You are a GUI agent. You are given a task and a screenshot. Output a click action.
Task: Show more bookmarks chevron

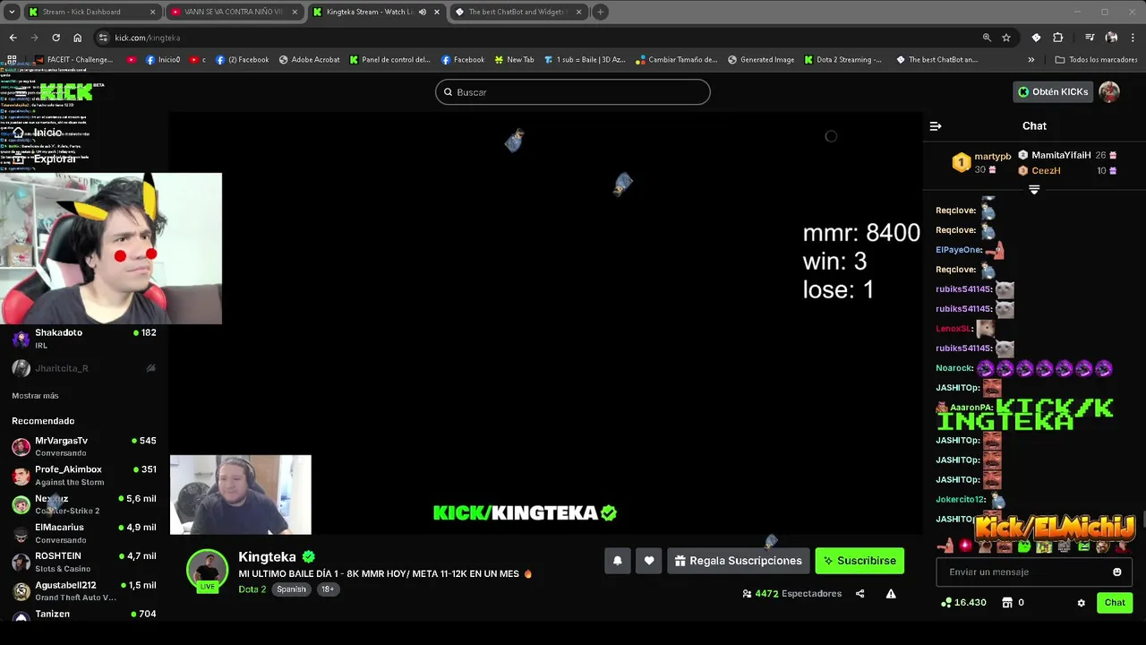point(1031,60)
